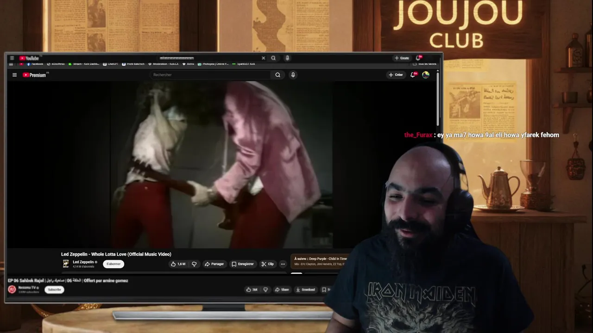Screen dimensions: 593x333
Task: Open the account avatar menu
Action: 426,74
